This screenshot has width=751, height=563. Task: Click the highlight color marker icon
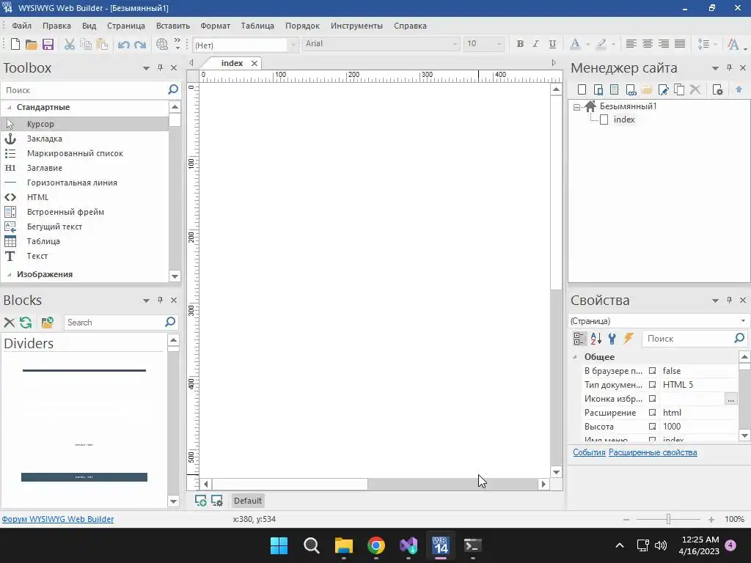tap(601, 44)
